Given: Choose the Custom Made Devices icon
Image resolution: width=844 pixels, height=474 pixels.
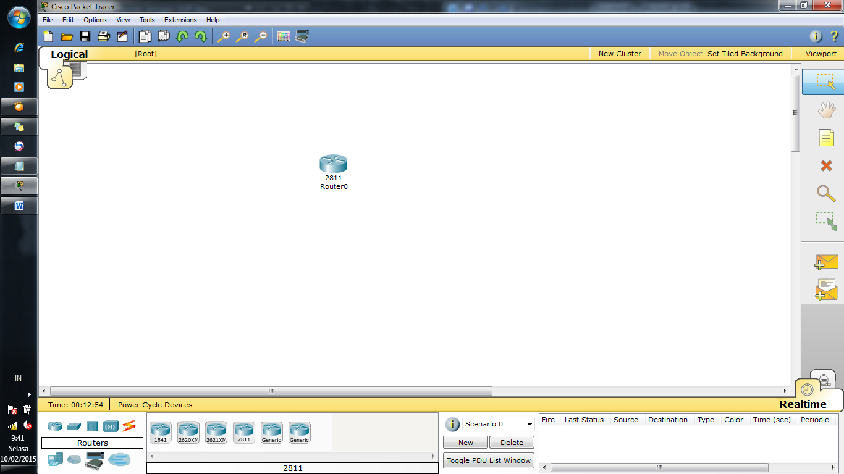Looking at the screenshot, I should pos(95,460).
